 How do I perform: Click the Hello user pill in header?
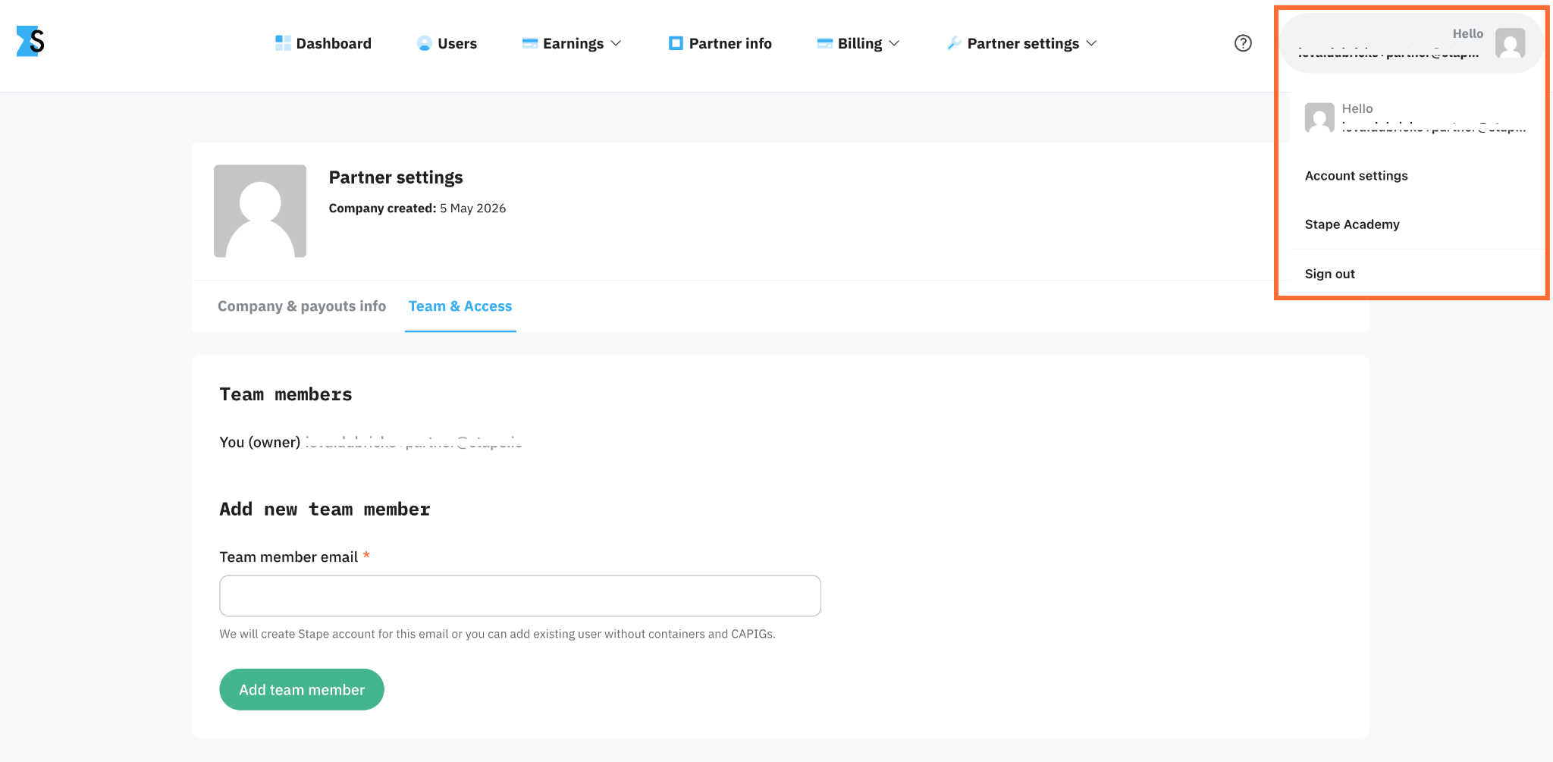coord(1411,43)
